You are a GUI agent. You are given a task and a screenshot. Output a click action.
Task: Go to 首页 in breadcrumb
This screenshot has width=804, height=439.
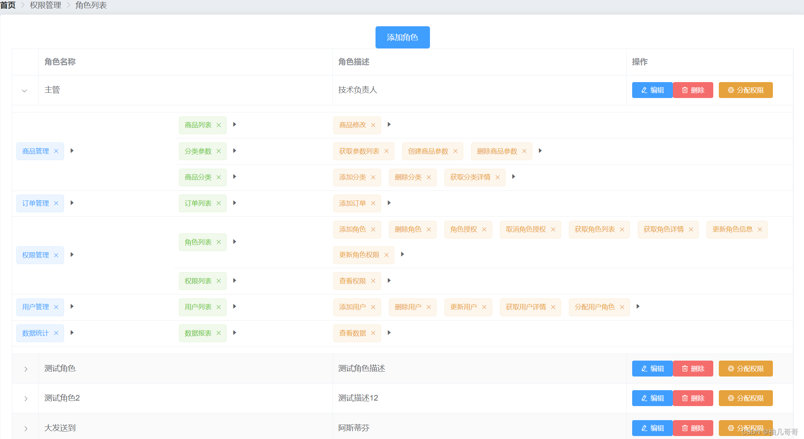(8, 5)
